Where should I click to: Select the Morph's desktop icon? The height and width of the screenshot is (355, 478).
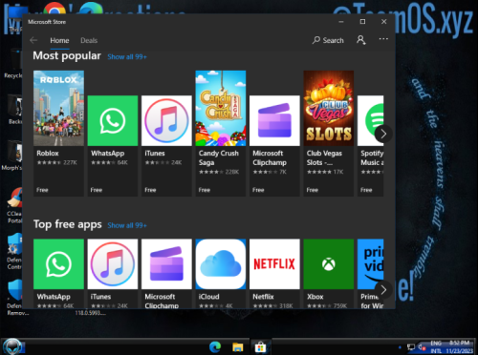tap(12, 156)
